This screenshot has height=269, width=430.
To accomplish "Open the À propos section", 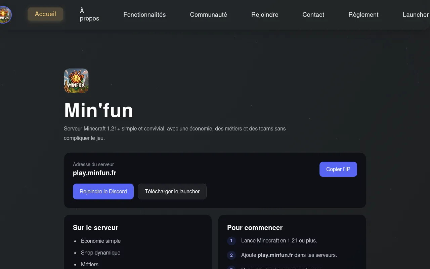I will (89, 15).
